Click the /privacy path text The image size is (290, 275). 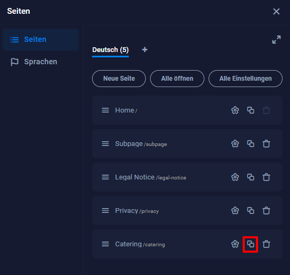(x=149, y=211)
